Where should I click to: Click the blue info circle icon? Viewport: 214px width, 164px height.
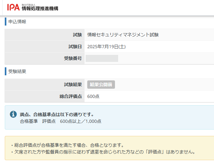click(13, 114)
